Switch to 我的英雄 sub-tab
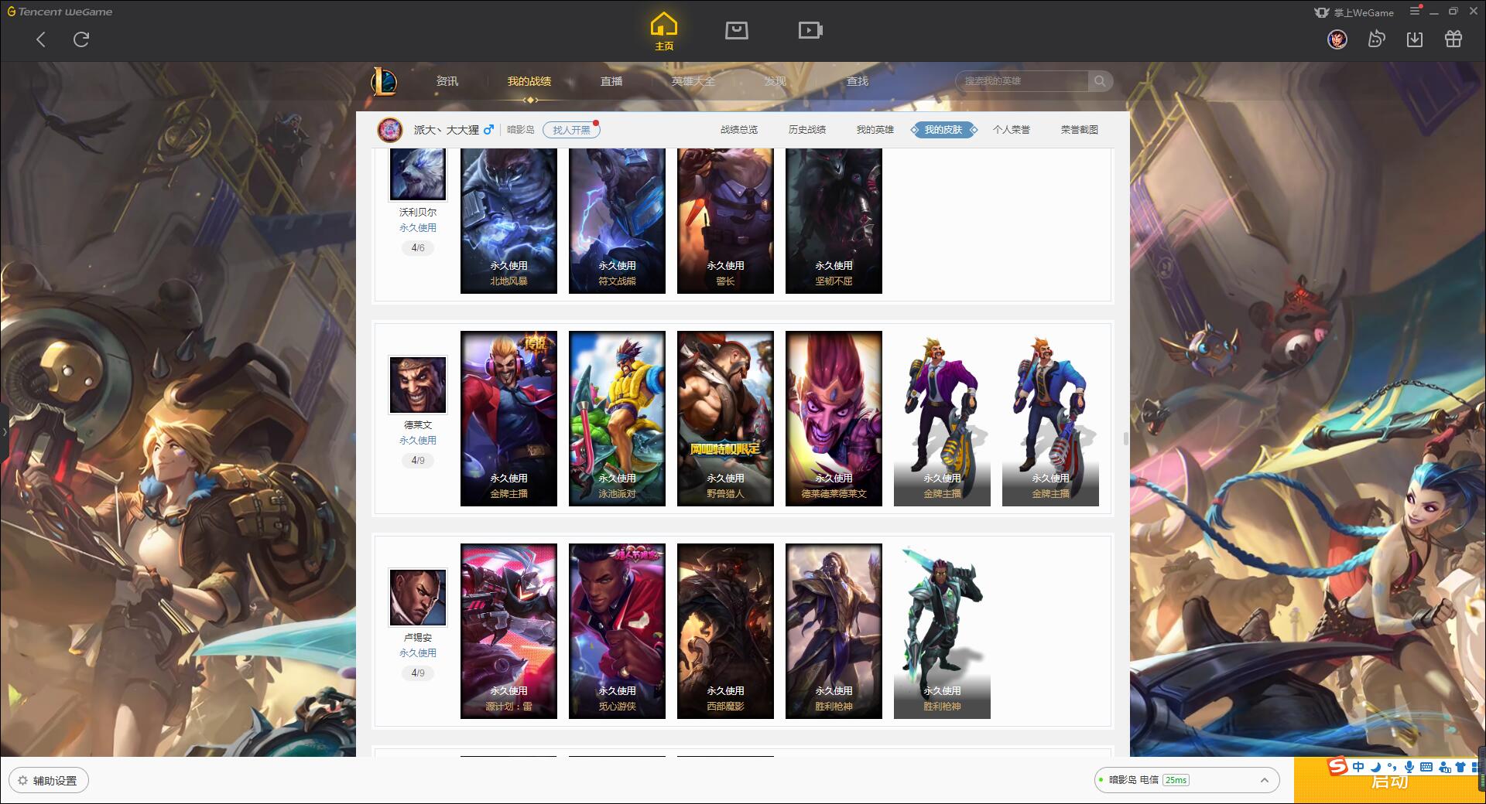Screen dimensions: 1486x804 [875, 130]
